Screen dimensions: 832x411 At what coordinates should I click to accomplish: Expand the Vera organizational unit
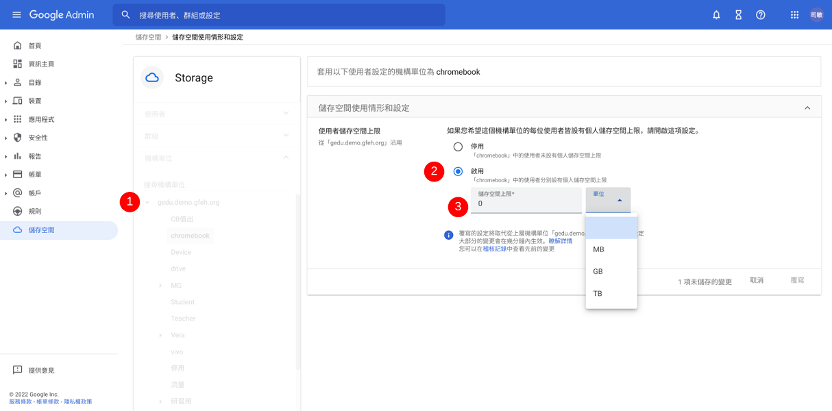[x=160, y=335]
